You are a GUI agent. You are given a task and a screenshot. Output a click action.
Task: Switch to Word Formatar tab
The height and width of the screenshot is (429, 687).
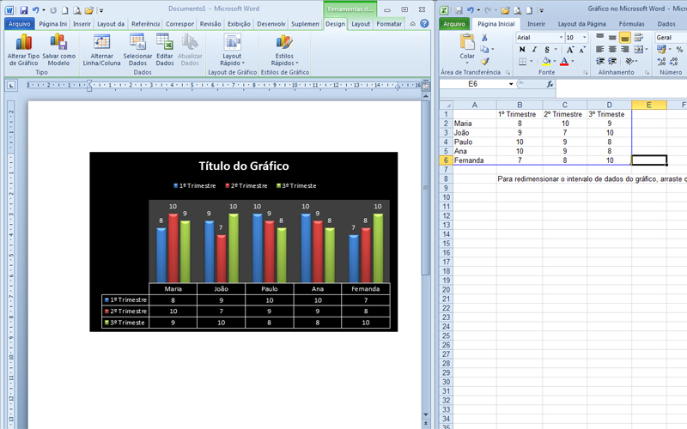(389, 24)
